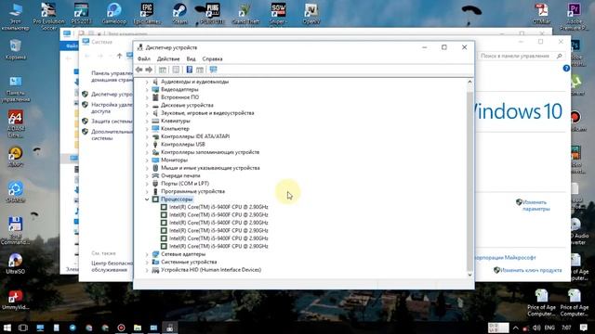The height and width of the screenshot is (334, 595).
Task: Click the Back arrow in Device Manager toolbar
Action: pyautogui.click(x=139, y=70)
